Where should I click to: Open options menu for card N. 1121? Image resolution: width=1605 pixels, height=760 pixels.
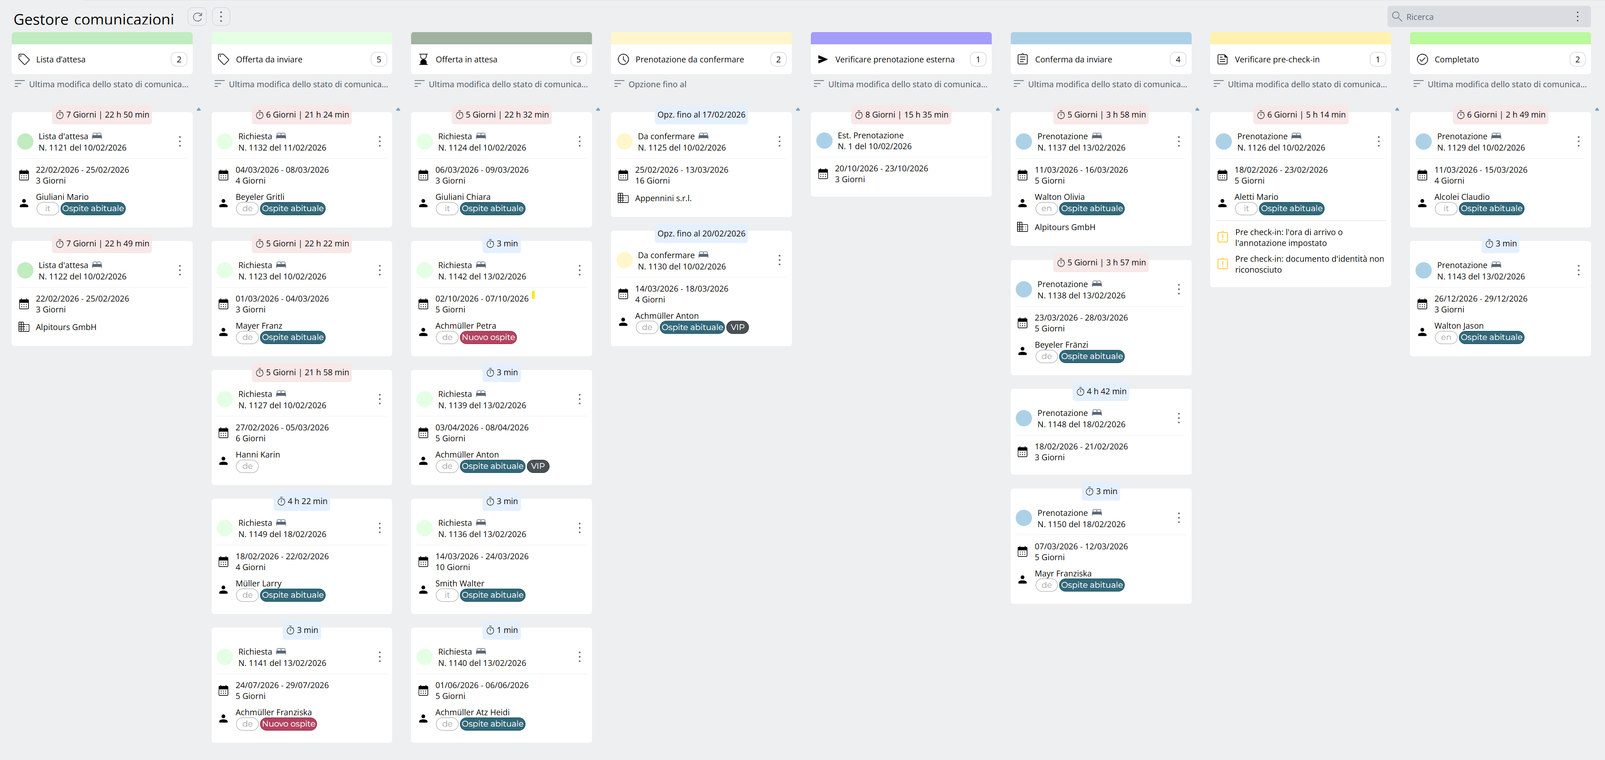(180, 142)
